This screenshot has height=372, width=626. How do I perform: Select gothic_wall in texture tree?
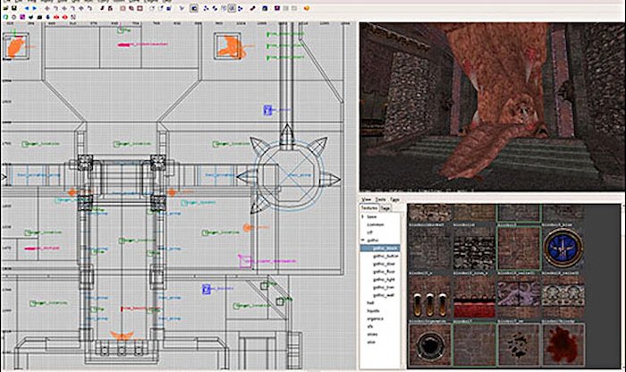(x=384, y=295)
